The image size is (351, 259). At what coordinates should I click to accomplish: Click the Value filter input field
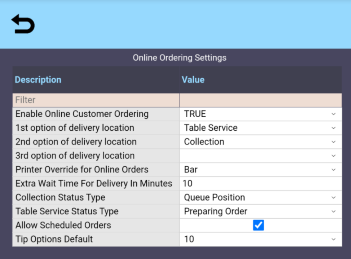tap(261, 100)
